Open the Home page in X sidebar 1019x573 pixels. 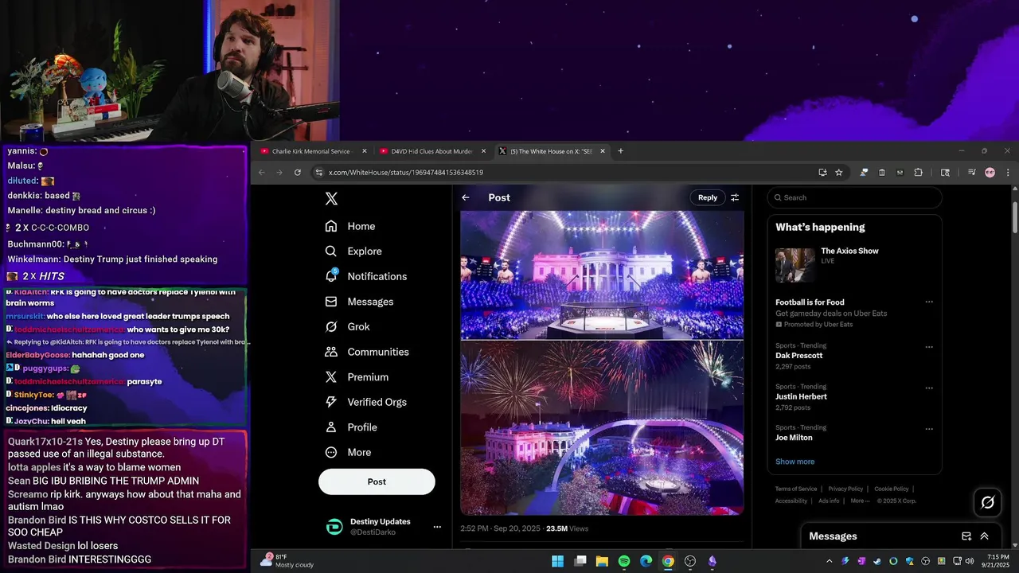350,226
